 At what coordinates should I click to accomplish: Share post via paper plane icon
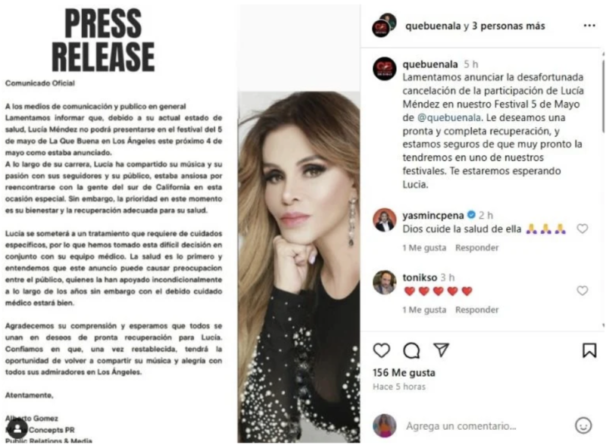point(441,350)
